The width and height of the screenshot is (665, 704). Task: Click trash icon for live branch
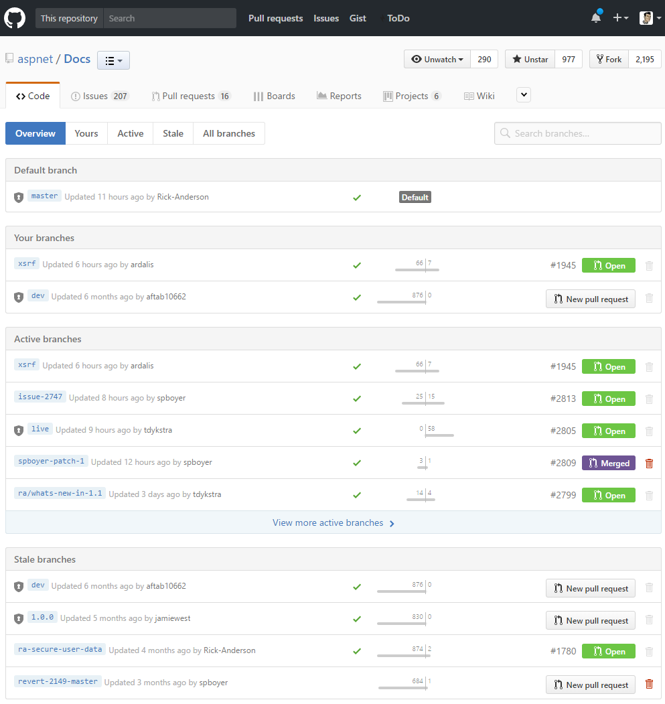649,431
